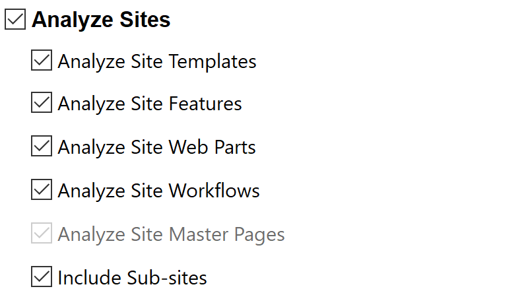Toggle the Analyze Site Templates checkbox
This screenshot has width=526, height=295.
coord(42,61)
